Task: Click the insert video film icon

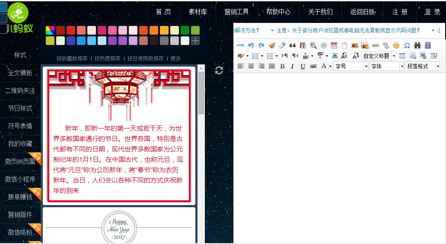Action: click(x=428, y=45)
